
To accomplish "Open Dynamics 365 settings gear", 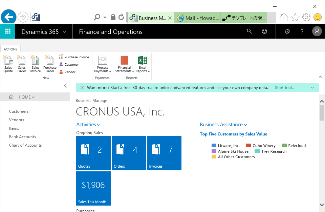I will coord(287,31).
